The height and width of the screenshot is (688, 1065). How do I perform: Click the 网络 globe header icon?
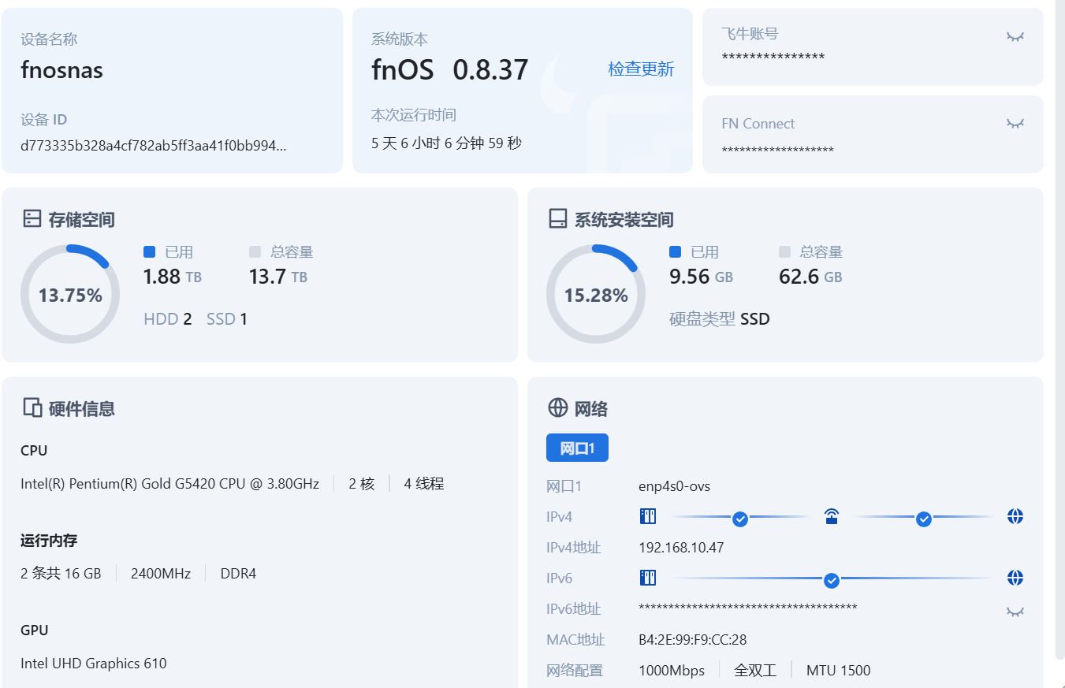click(557, 408)
